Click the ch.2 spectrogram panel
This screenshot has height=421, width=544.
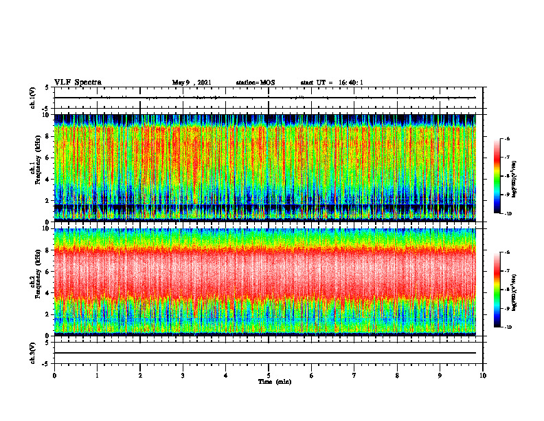(x=265, y=282)
